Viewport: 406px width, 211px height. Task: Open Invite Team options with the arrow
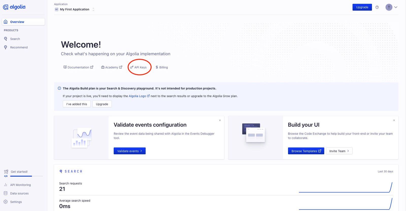[349, 151]
